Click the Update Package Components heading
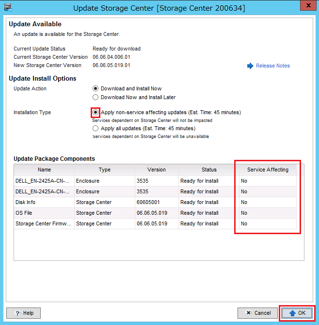Image resolution: width=319 pixels, height=325 pixels. coord(54,159)
